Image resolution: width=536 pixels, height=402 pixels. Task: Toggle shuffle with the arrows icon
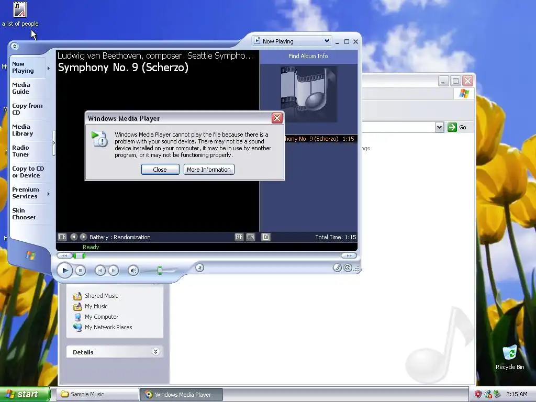click(200, 267)
